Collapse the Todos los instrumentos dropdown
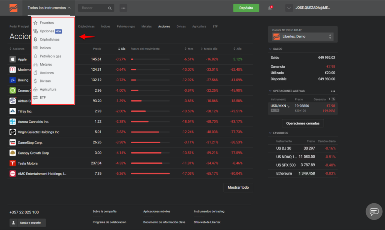The image size is (385, 230). pyautogui.click(x=49, y=8)
